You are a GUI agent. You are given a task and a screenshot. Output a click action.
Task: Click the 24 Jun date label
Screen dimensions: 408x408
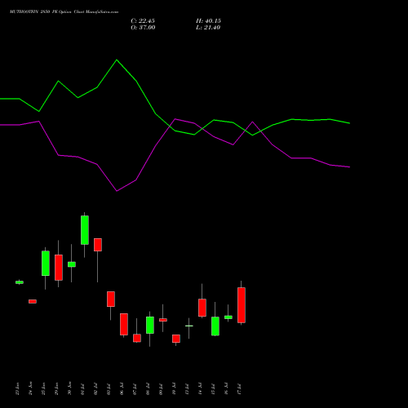point(31,389)
